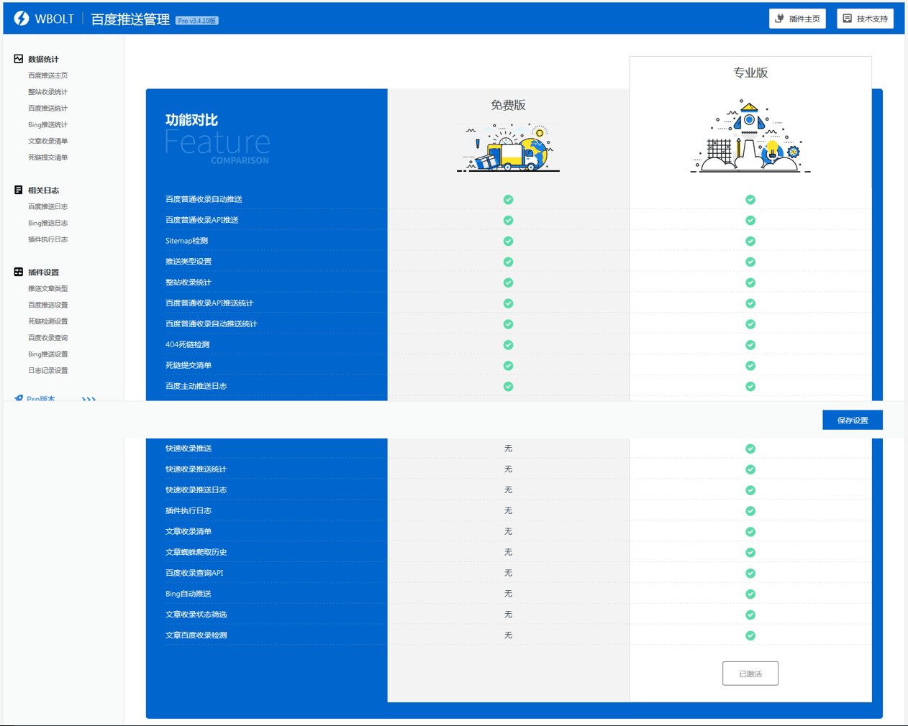Viewport: 908px width, 726px height.
Task: Click the 免费版 delivery truck illustration
Action: [508, 147]
